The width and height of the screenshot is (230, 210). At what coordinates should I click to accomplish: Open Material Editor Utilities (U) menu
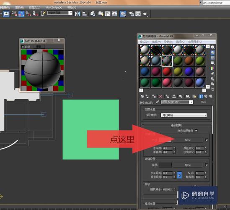click(x=195, y=42)
